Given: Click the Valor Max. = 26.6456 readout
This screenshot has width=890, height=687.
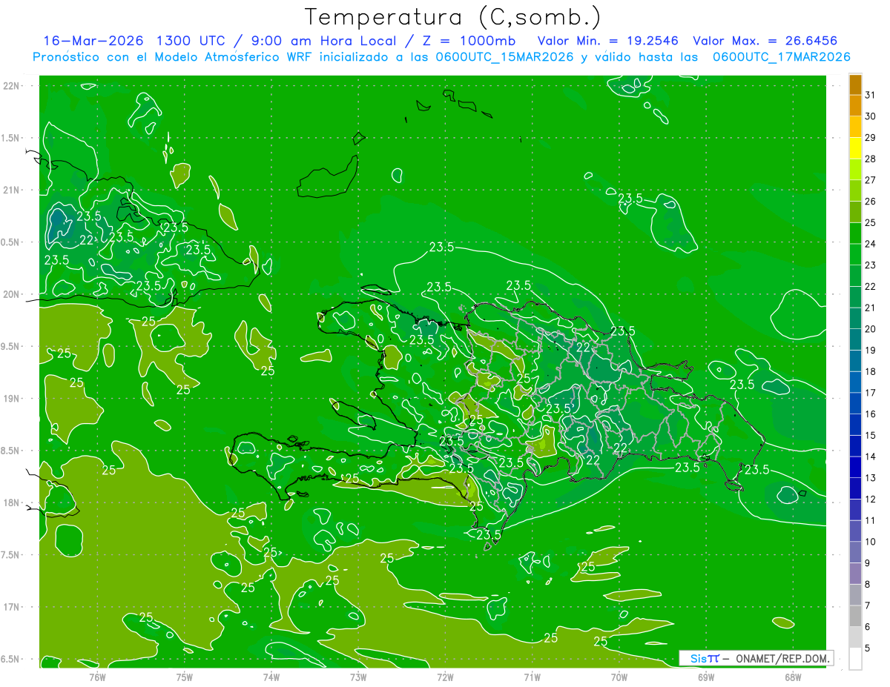Looking at the screenshot, I should point(765,41).
